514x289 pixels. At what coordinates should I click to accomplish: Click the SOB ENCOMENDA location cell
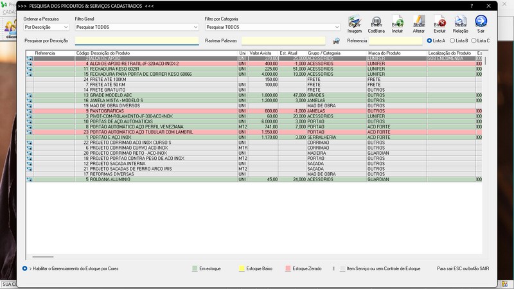coord(451,58)
